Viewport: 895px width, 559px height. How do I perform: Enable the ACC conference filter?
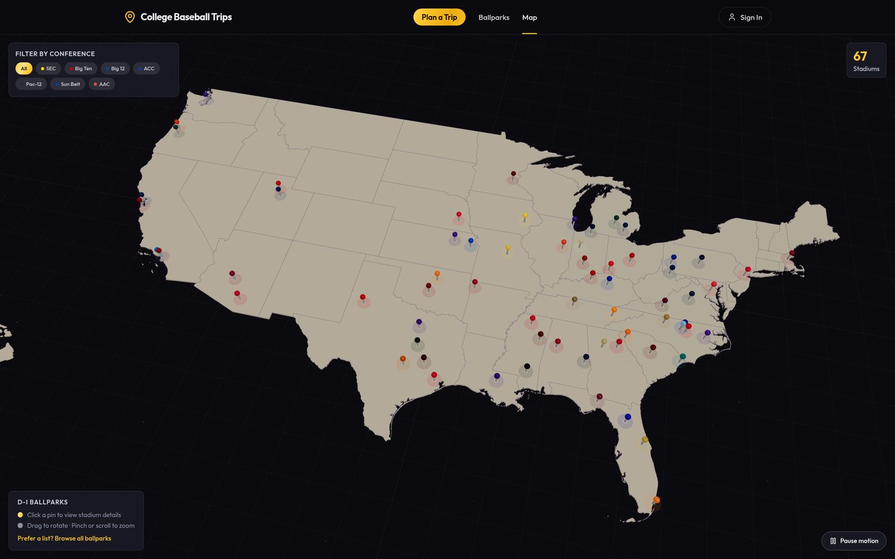click(x=146, y=68)
